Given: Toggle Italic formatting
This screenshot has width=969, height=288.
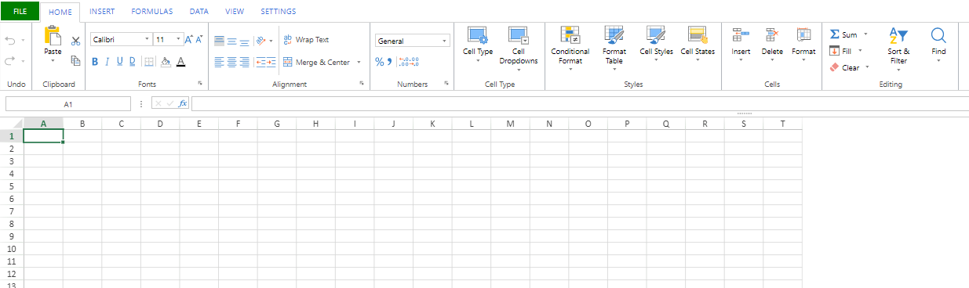Looking at the screenshot, I should 107,62.
